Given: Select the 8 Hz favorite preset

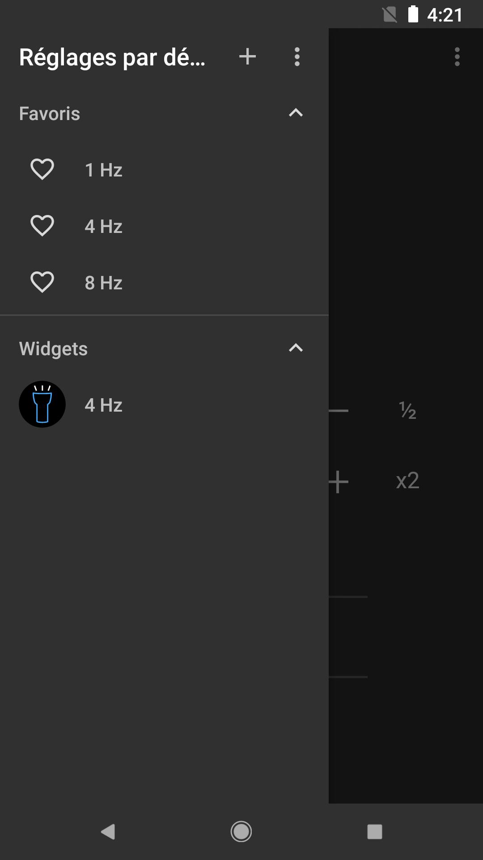Looking at the screenshot, I should [164, 283].
